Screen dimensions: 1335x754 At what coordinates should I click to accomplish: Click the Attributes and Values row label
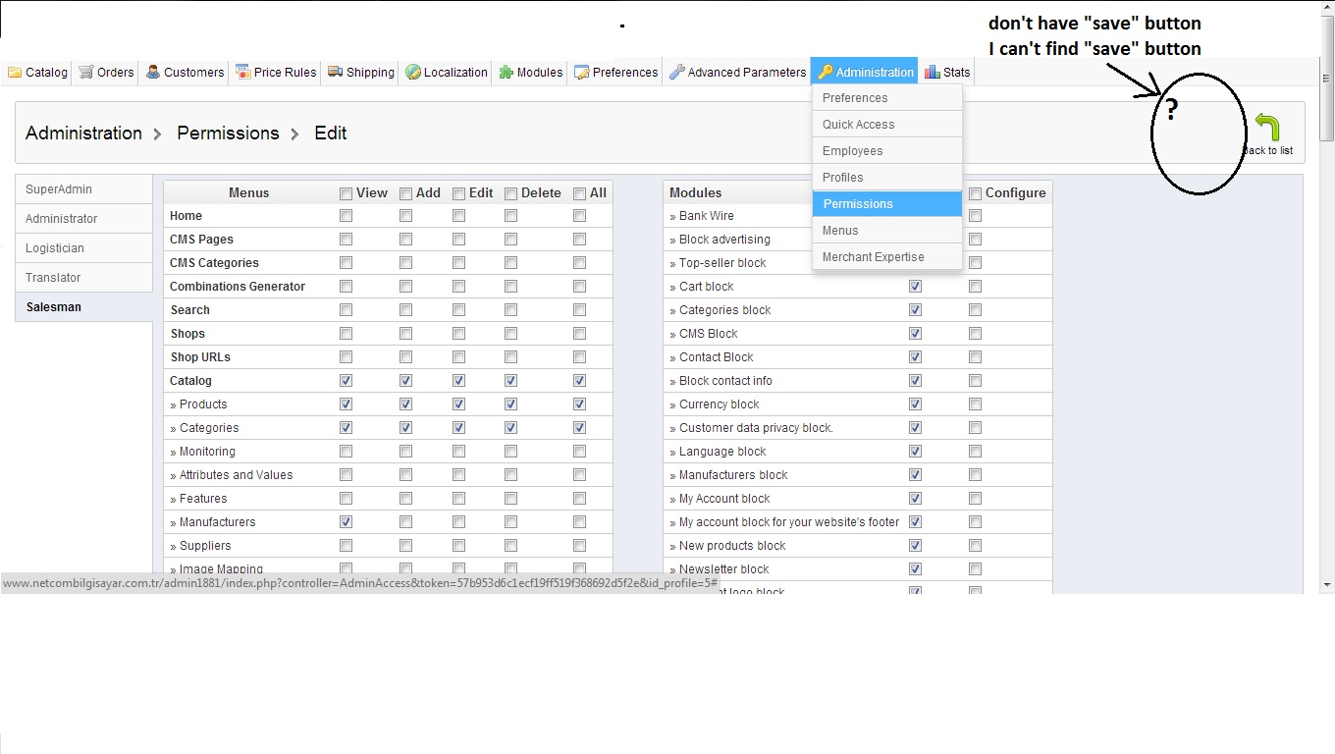point(236,475)
